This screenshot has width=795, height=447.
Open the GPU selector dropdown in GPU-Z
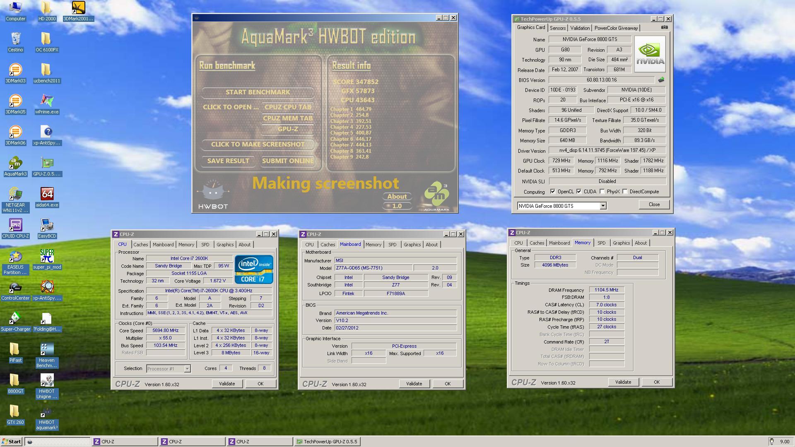click(603, 206)
